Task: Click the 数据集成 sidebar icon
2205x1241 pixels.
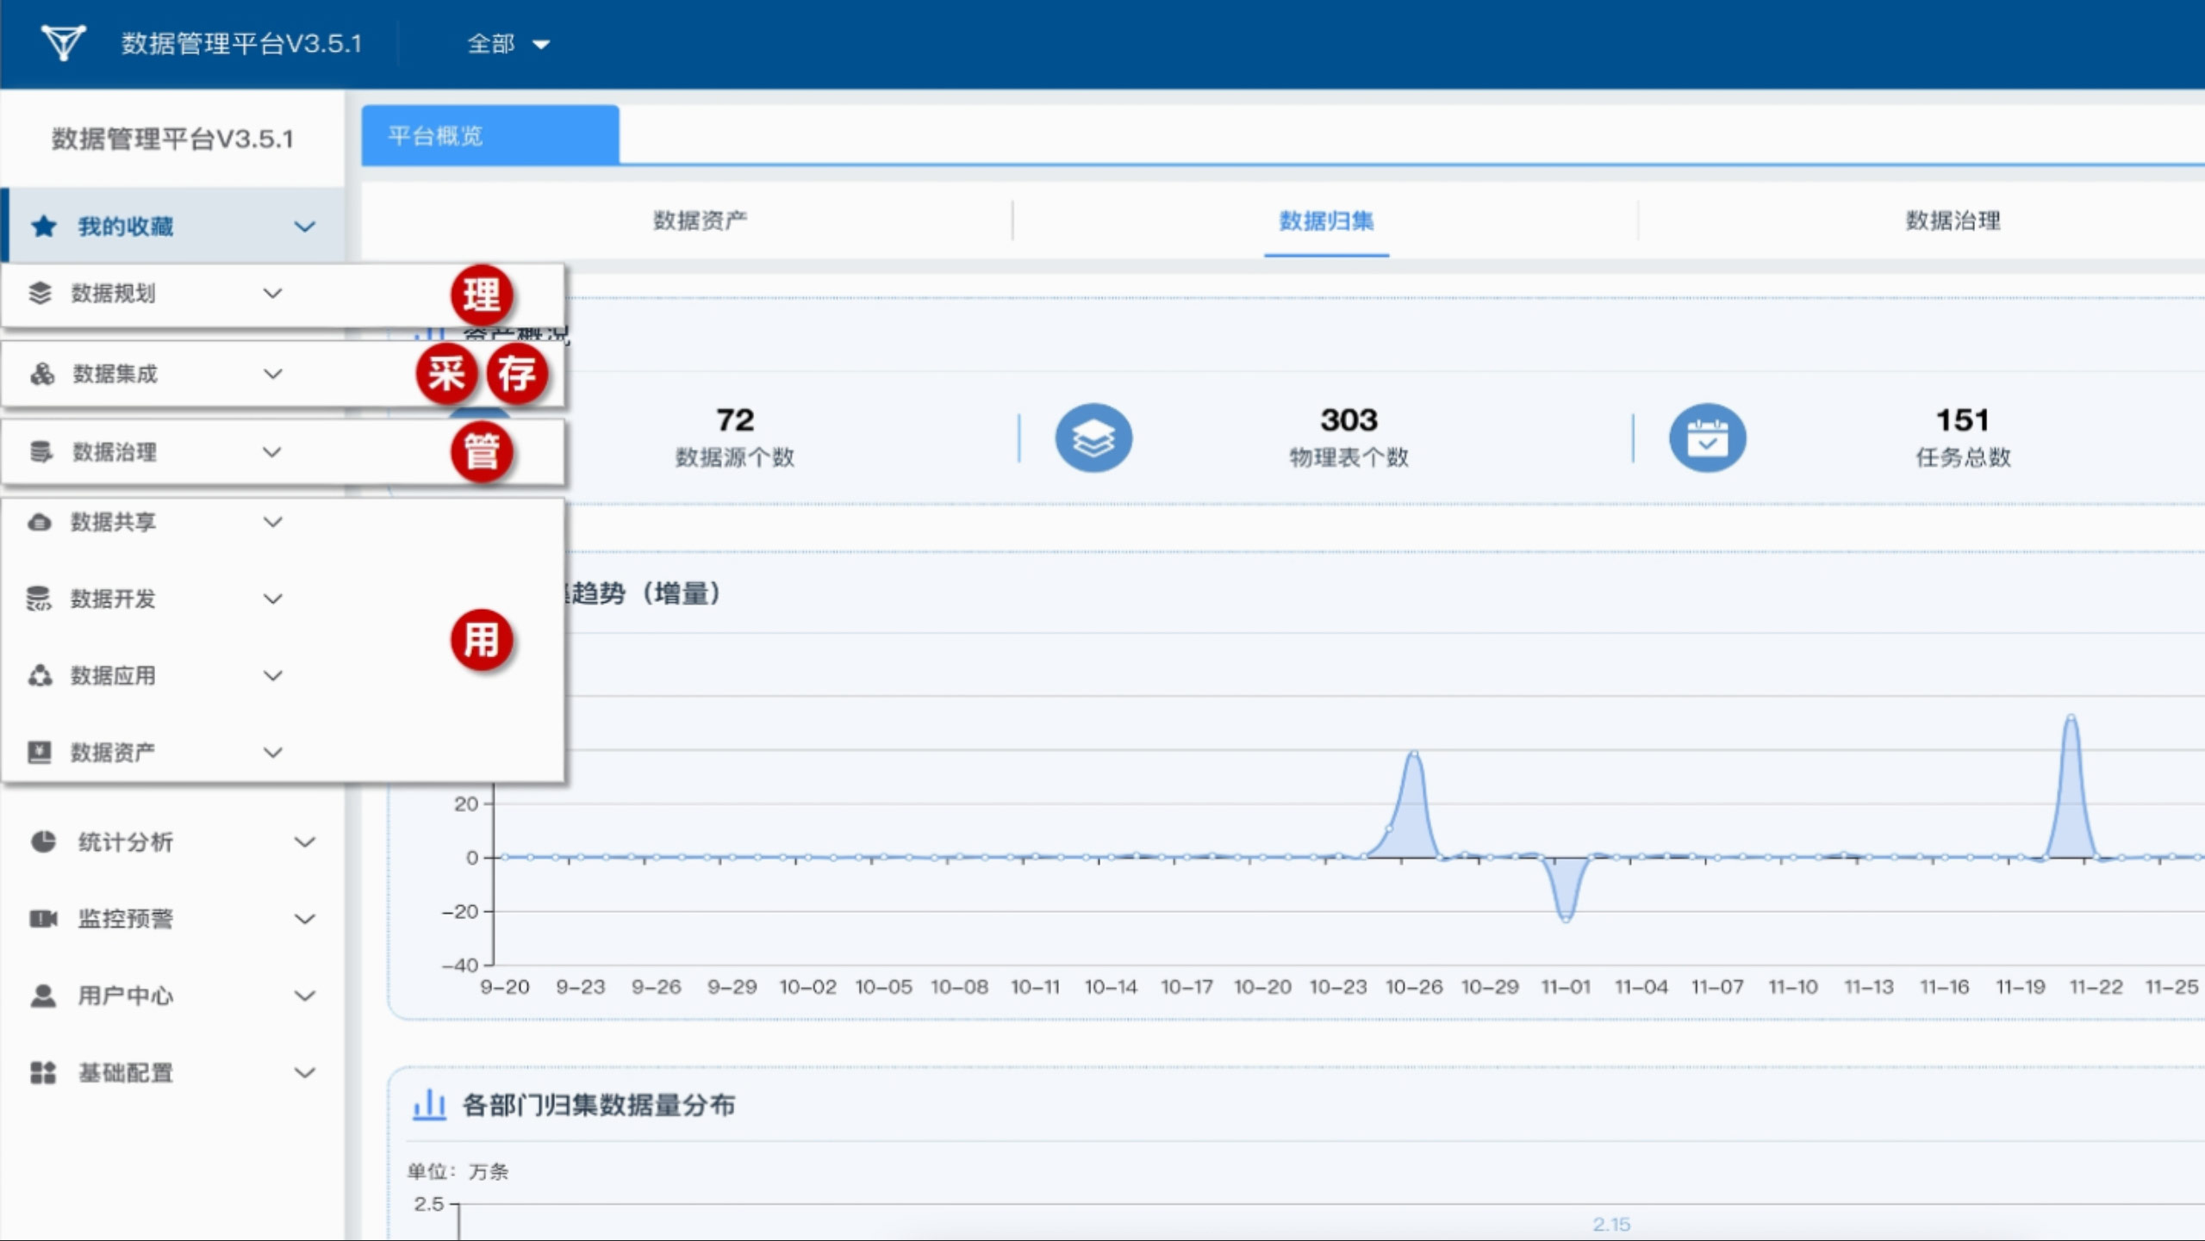Action: [x=40, y=373]
